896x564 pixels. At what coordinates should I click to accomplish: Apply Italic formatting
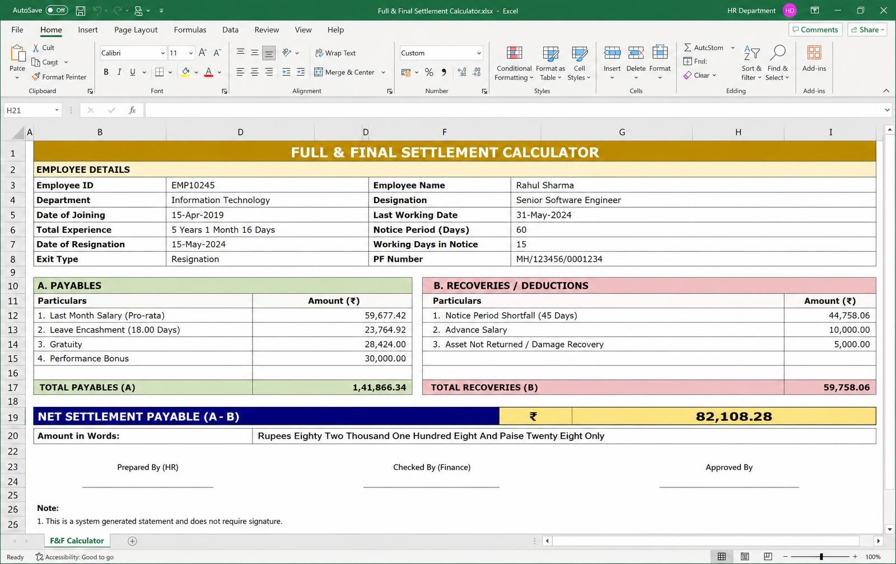pyautogui.click(x=119, y=72)
